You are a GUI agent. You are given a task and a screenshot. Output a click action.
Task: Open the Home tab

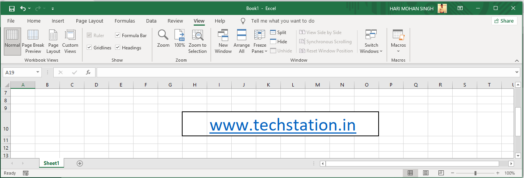pyautogui.click(x=34, y=21)
